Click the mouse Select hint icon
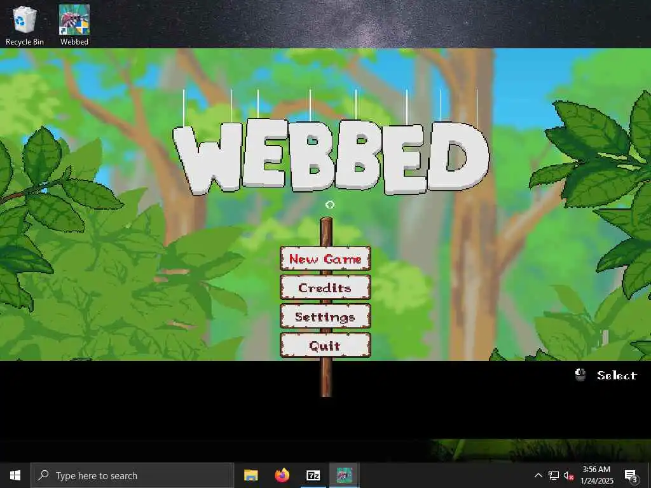Viewport: 651px width, 488px height. (x=580, y=375)
